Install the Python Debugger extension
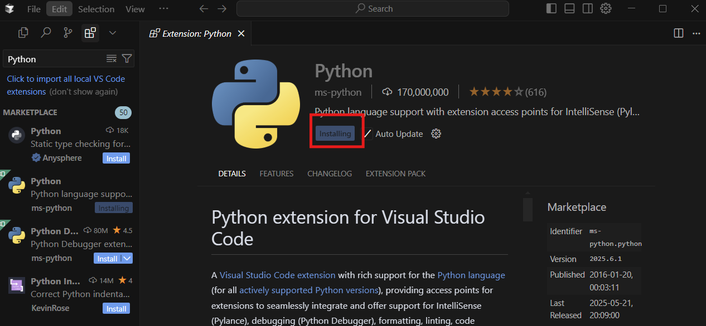 [107, 259]
